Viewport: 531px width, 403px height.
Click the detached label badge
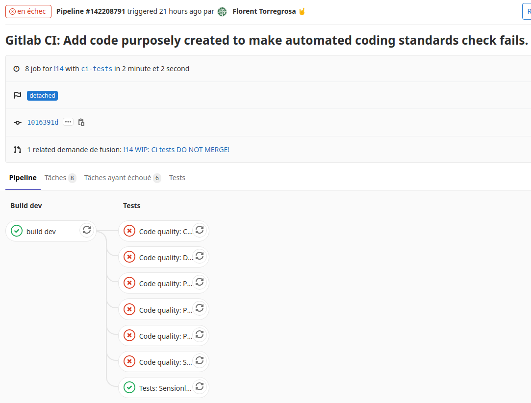pos(42,96)
